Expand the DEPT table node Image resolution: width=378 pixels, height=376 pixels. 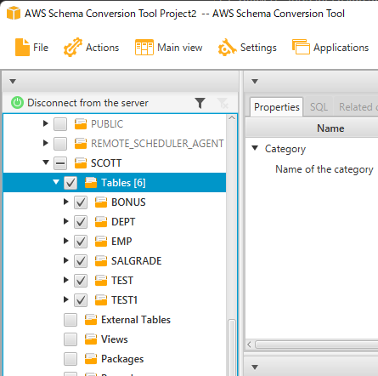tap(66, 221)
